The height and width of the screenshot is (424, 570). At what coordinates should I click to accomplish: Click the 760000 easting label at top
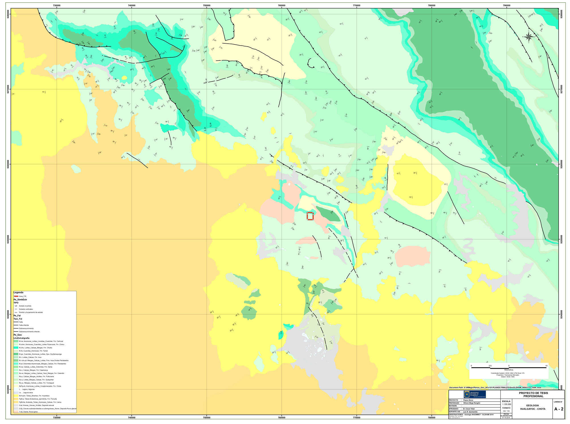click(x=281, y=5)
